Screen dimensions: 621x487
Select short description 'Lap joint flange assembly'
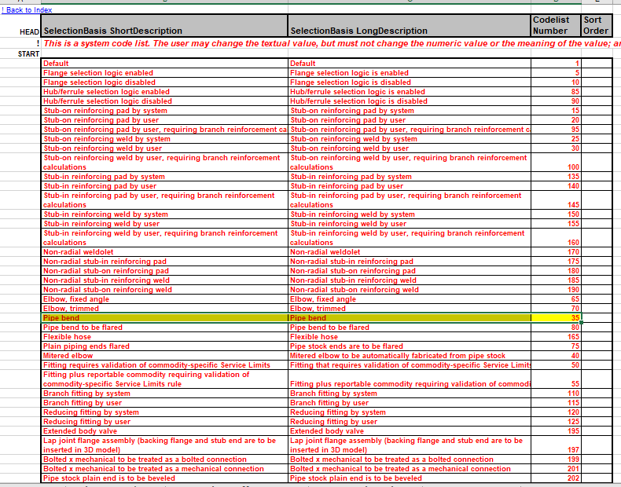click(x=164, y=445)
